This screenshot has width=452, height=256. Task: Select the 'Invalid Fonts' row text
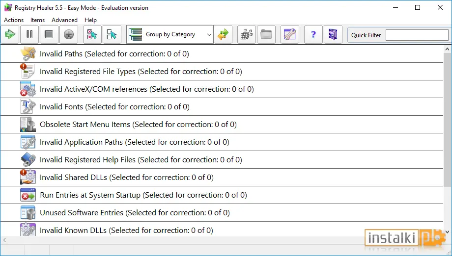tap(115, 107)
